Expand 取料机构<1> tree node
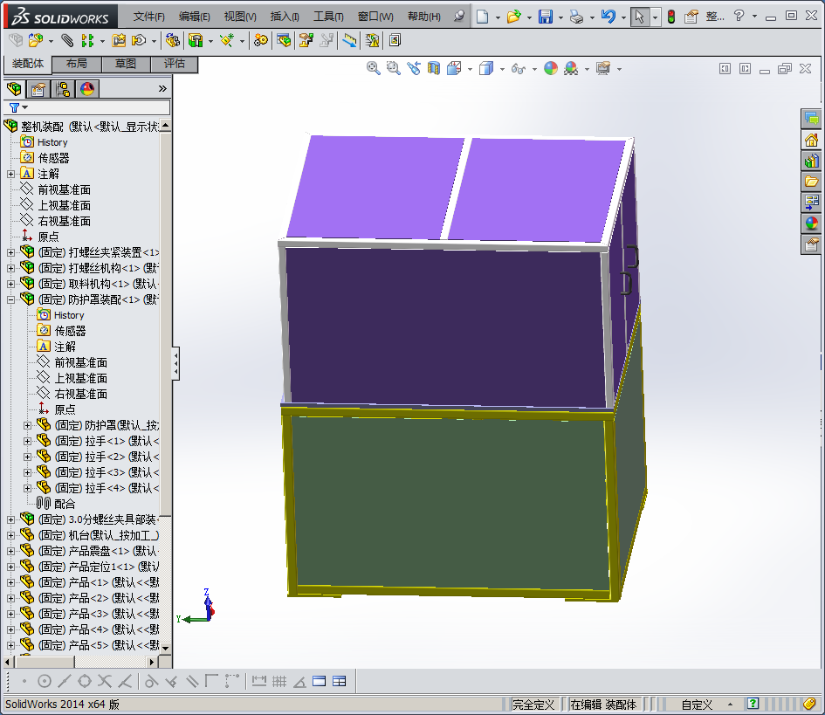Screen dimensions: 825x715 (x=11, y=284)
